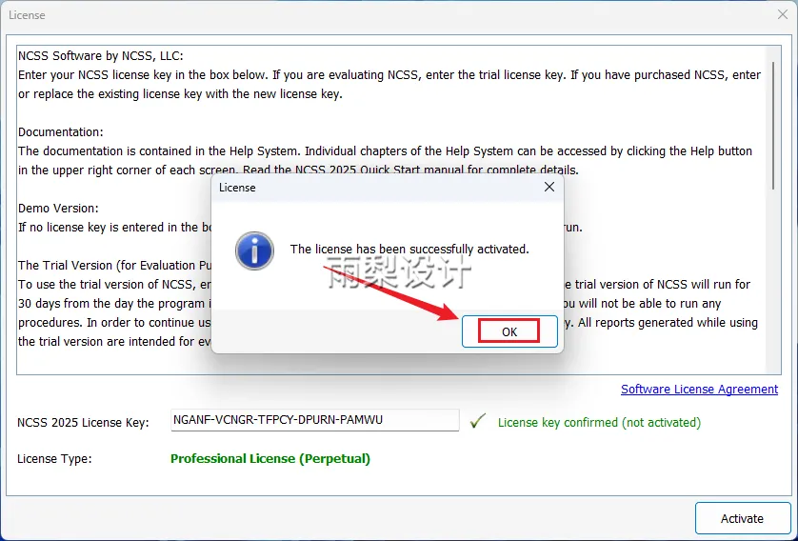Click OK in the activation message

tap(509, 331)
